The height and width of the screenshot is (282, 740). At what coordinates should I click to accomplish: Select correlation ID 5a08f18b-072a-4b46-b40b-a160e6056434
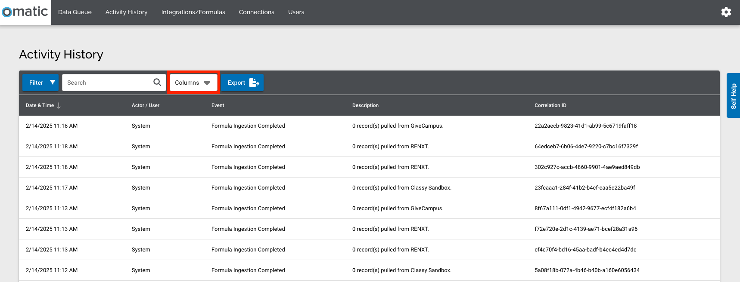point(587,270)
